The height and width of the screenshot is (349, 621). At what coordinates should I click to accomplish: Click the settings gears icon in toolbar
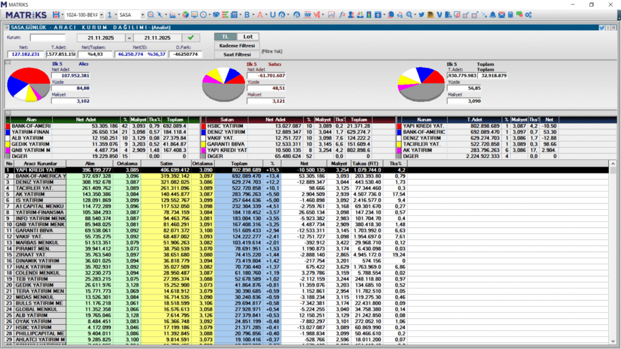point(529,14)
